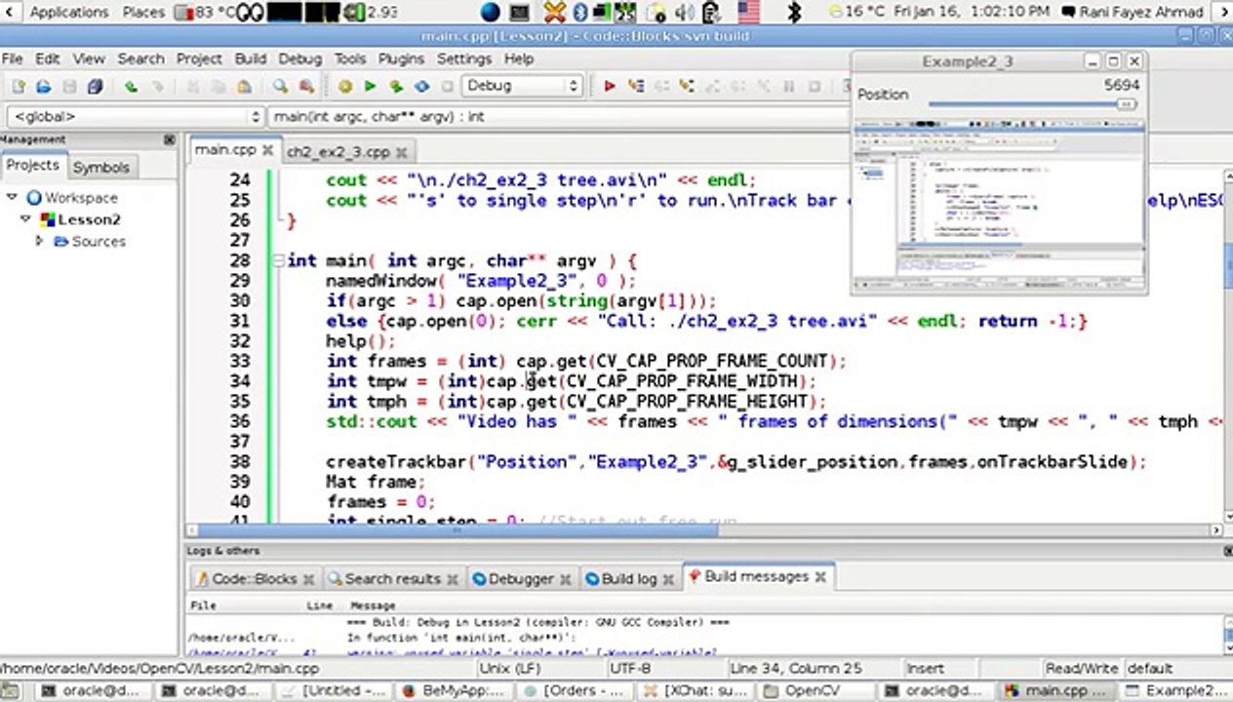This screenshot has height=702, width=1233.
Task: Click the editor horizontal scrollbar
Action: tap(702, 529)
